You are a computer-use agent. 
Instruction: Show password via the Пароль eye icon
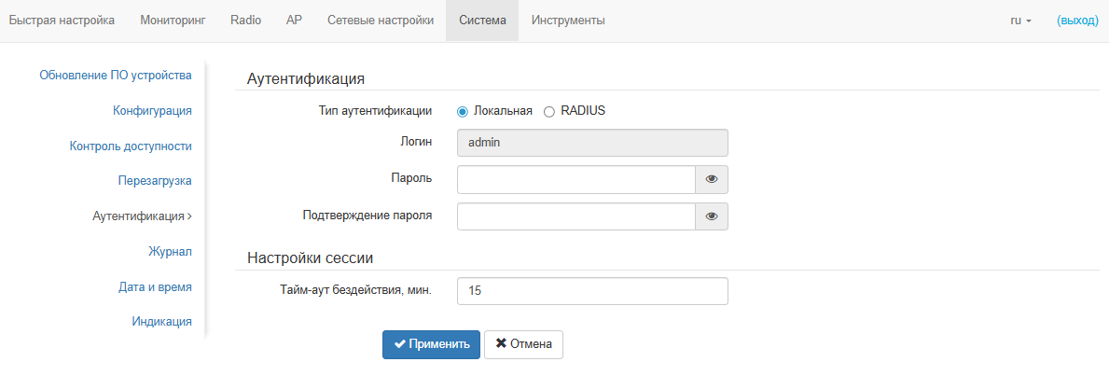pos(712,179)
